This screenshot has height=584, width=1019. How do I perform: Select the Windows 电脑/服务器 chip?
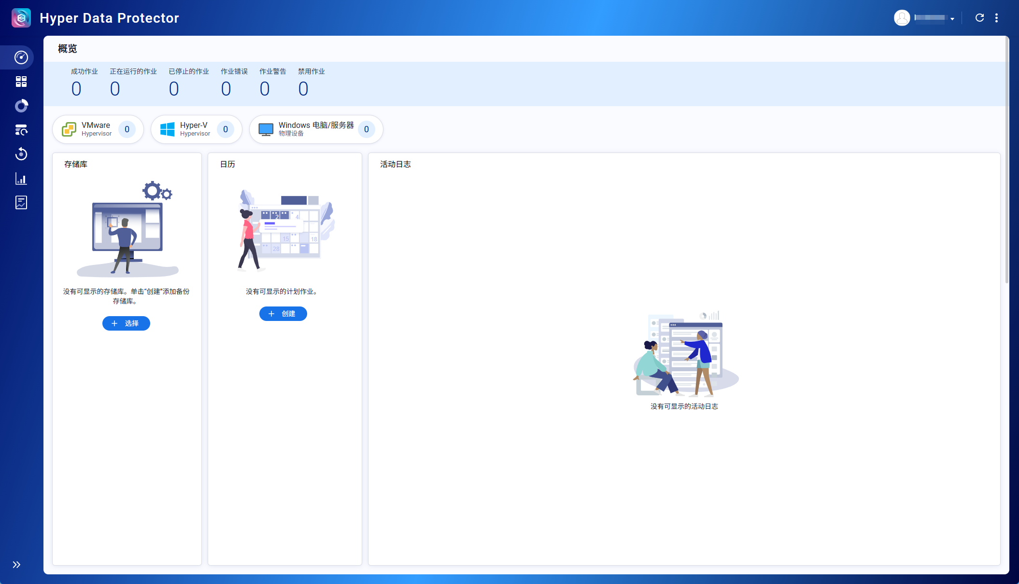(x=316, y=129)
